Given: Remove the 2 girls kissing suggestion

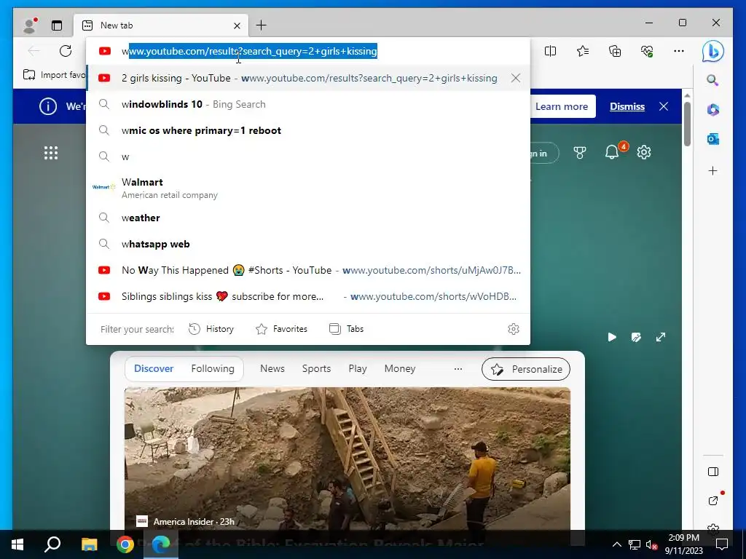Looking at the screenshot, I should click(516, 78).
